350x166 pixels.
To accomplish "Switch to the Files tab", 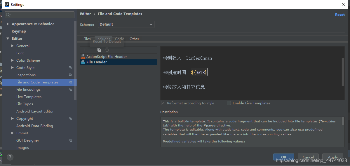I will 87,39.
